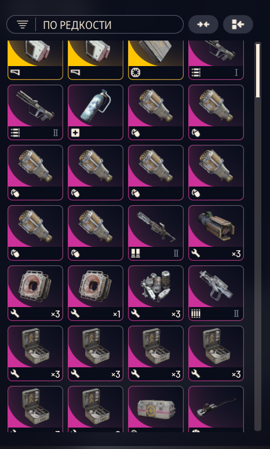Image resolution: width=270 pixels, height=449 pixels.
Task: Select the rifle marked level II with list icon
Action: (35, 112)
